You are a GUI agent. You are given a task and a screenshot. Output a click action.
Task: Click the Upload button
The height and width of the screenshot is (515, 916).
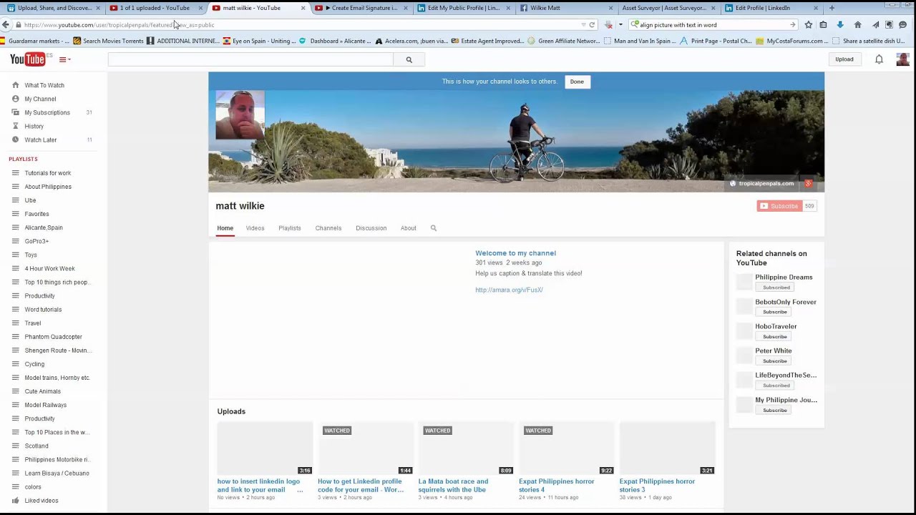click(x=844, y=59)
